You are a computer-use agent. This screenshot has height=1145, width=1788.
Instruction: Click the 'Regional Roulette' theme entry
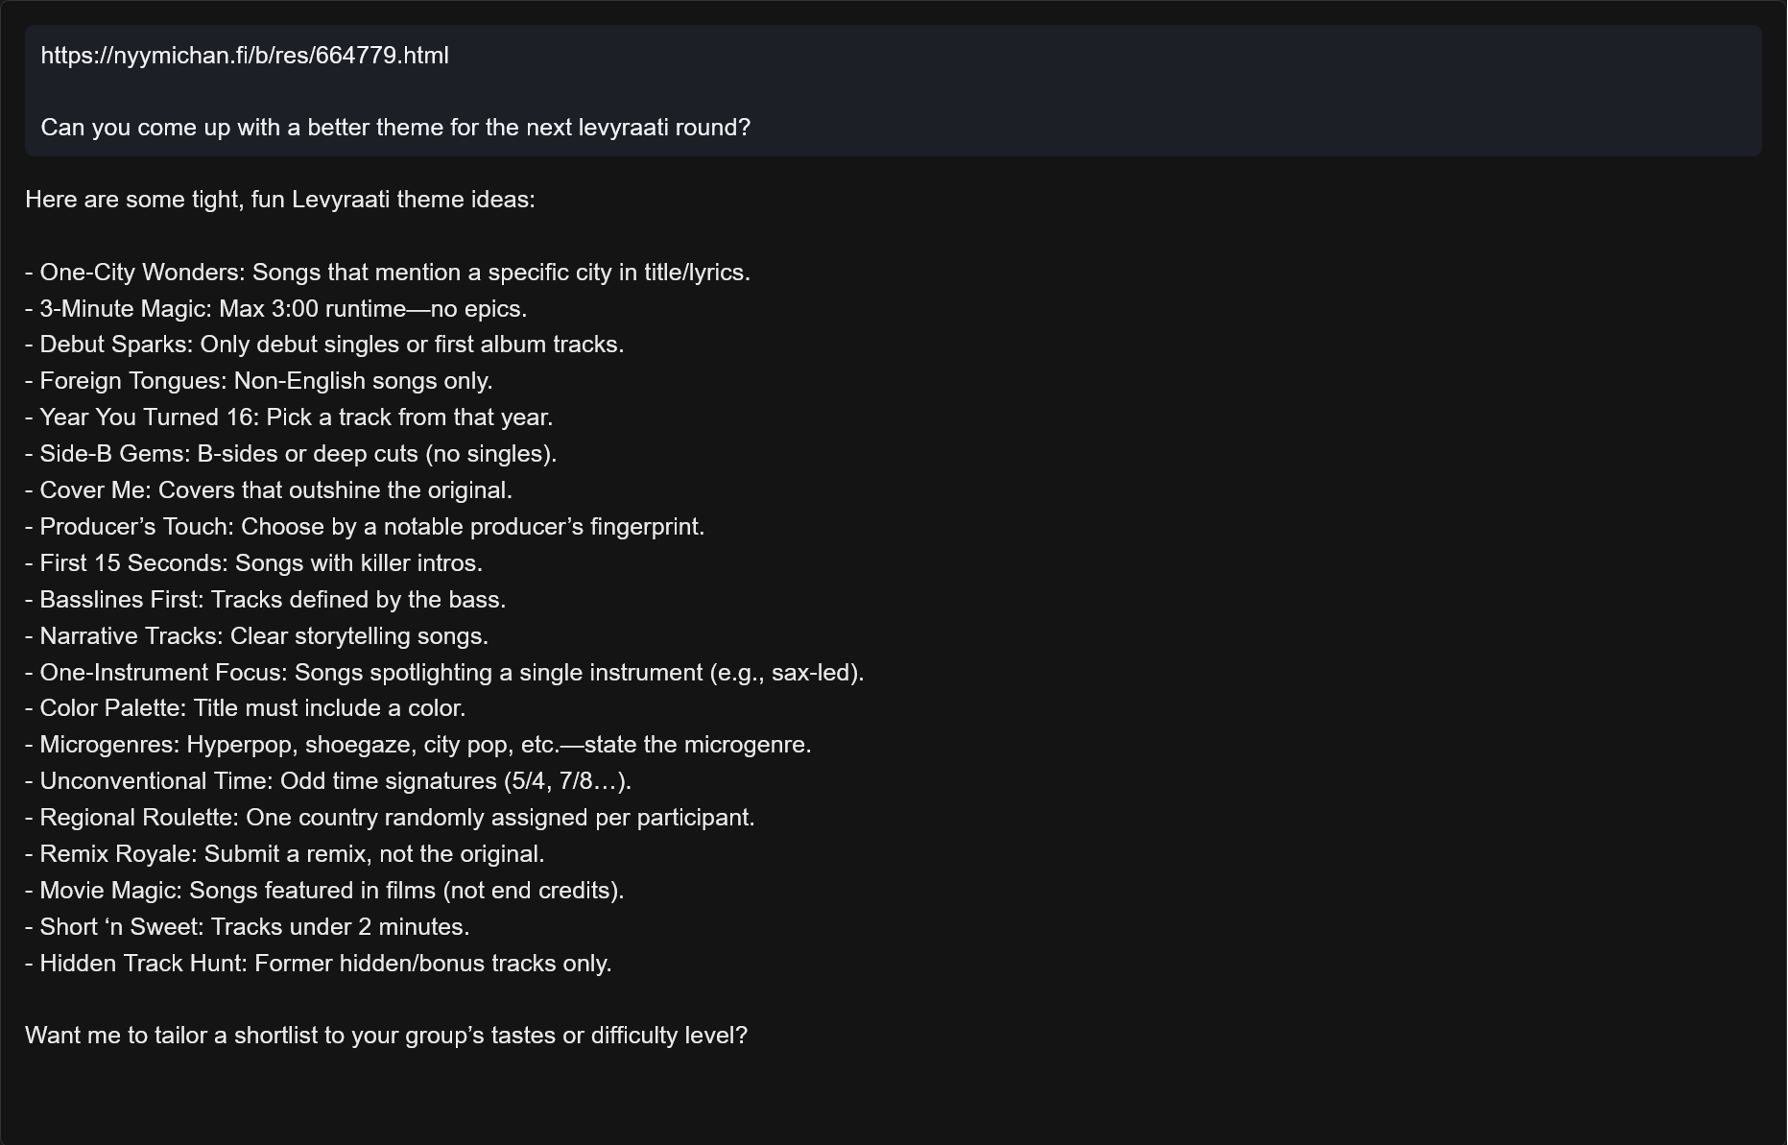point(390,818)
